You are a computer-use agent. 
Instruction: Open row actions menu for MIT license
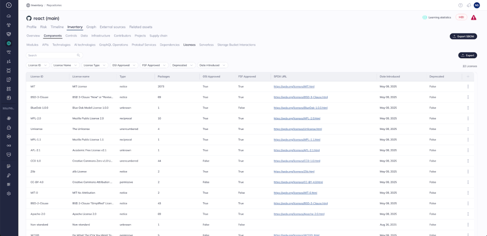pos(468,86)
